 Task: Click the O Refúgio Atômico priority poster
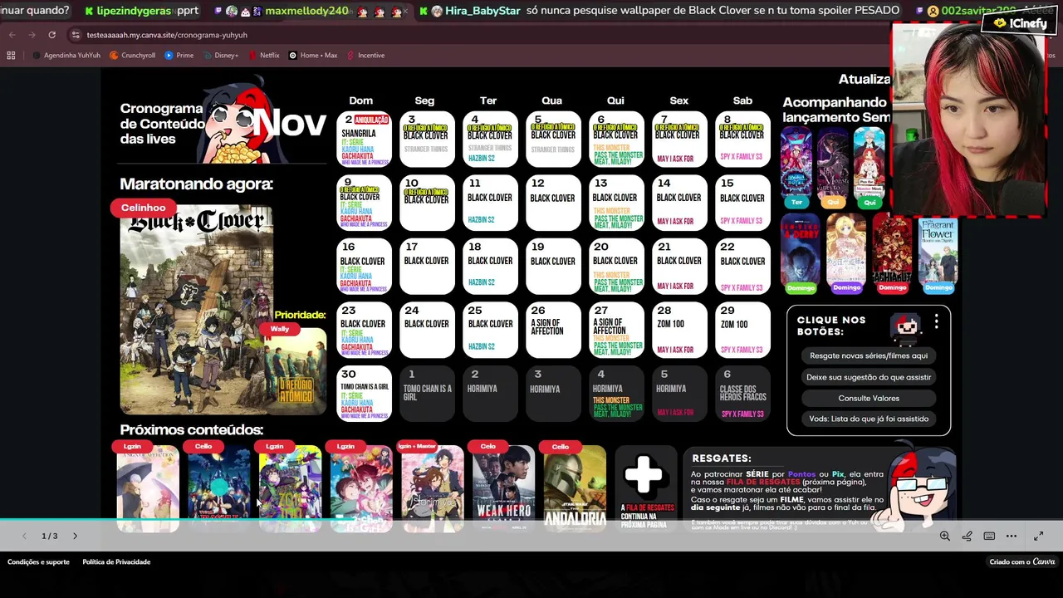pyautogui.click(x=296, y=370)
